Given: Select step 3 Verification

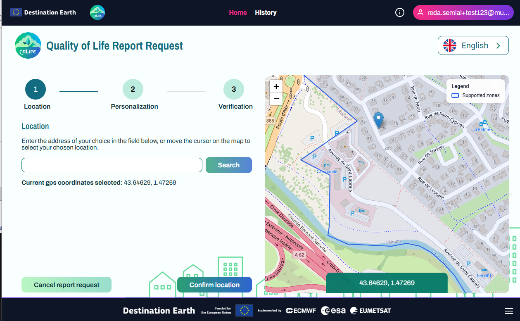Looking at the screenshot, I should point(234,89).
